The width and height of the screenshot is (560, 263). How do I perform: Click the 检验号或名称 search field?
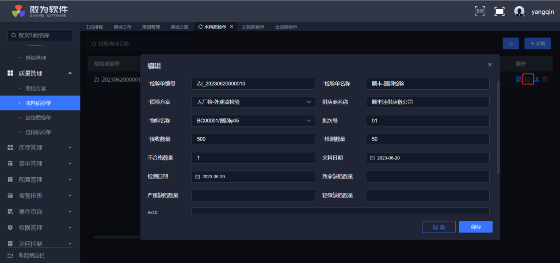coord(140,44)
